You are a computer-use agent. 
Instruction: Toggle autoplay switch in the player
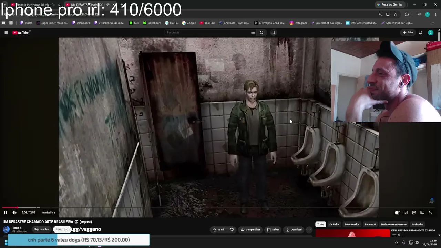(397, 213)
